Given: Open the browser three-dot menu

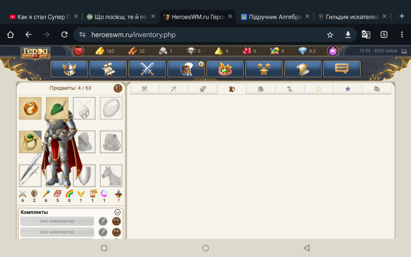Looking at the screenshot, I should tap(402, 35).
